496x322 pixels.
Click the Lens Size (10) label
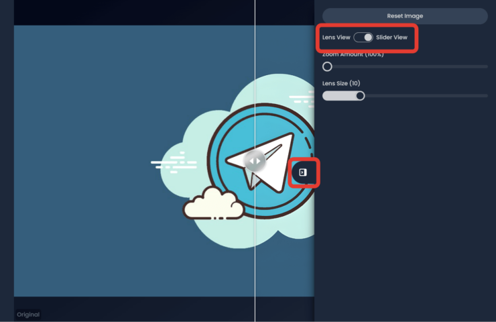click(341, 83)
